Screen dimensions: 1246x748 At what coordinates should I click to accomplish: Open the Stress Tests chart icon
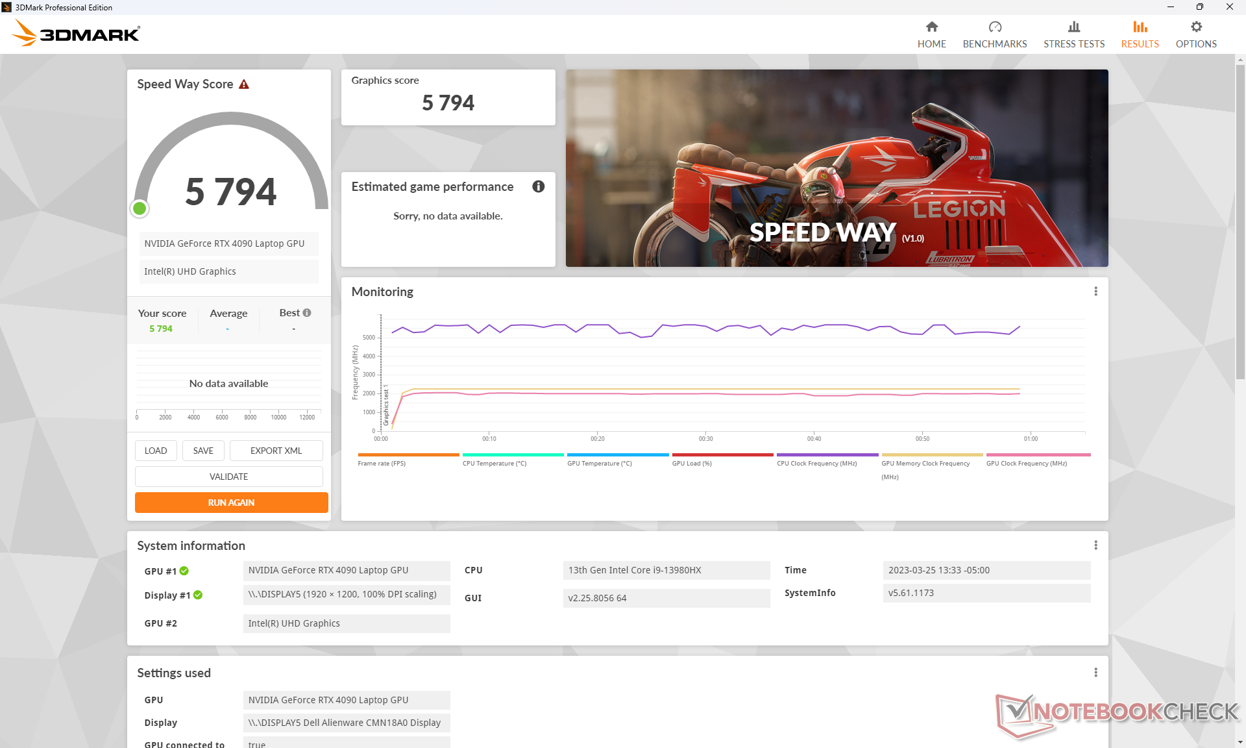point(1073,27)
